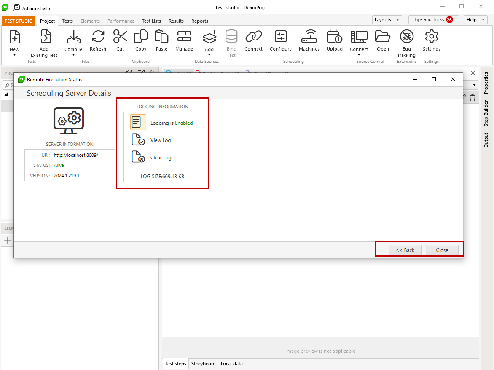
Task: Click the Clear Log icon
Action: click(x=138, y=157)
